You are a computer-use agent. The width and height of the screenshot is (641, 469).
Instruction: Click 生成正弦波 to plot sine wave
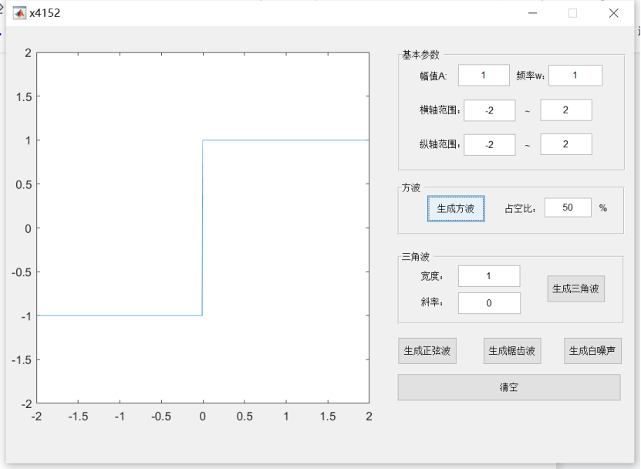click(427, 351)
